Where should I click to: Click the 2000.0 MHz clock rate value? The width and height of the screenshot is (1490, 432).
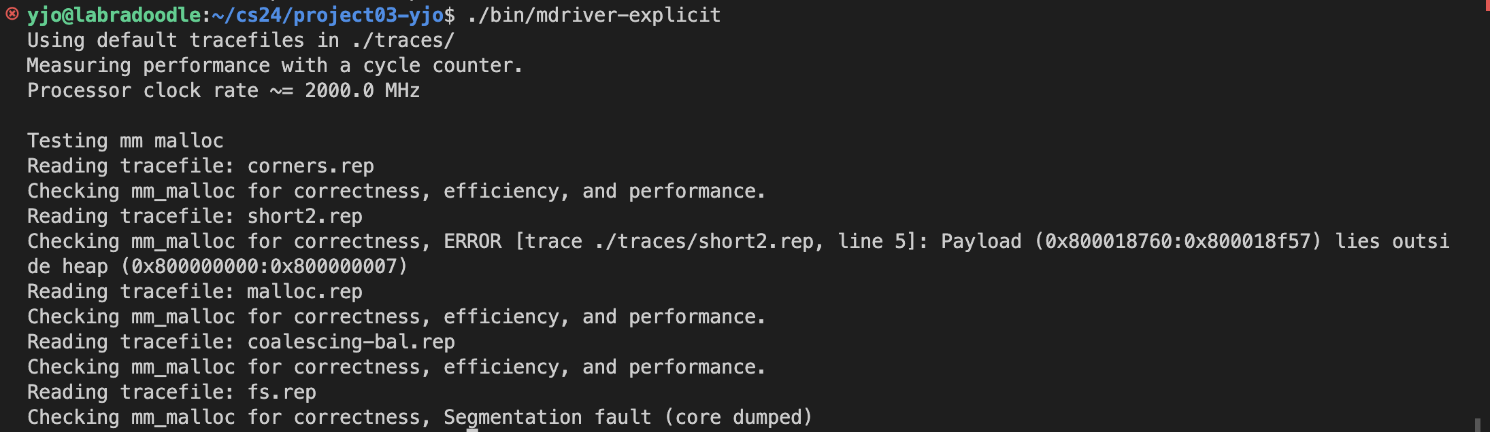pos(362,90)
